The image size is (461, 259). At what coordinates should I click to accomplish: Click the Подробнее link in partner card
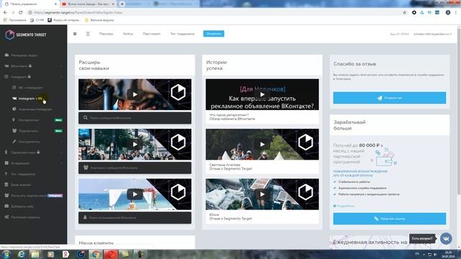point(344,206)
